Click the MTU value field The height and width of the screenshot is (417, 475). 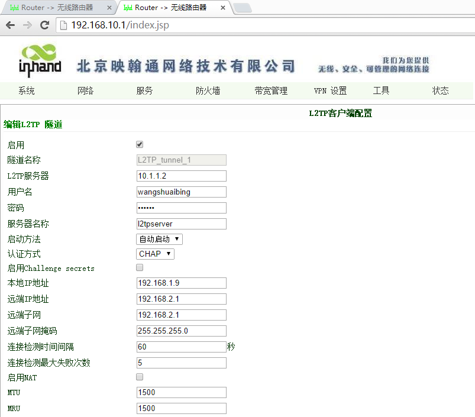181,392
